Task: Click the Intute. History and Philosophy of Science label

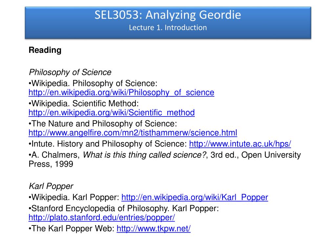Action: point(108,144)
